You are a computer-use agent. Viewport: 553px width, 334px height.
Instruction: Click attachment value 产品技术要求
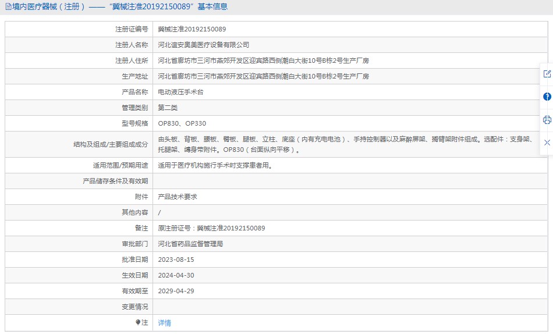pyautogui.click(x=178, y=197)
